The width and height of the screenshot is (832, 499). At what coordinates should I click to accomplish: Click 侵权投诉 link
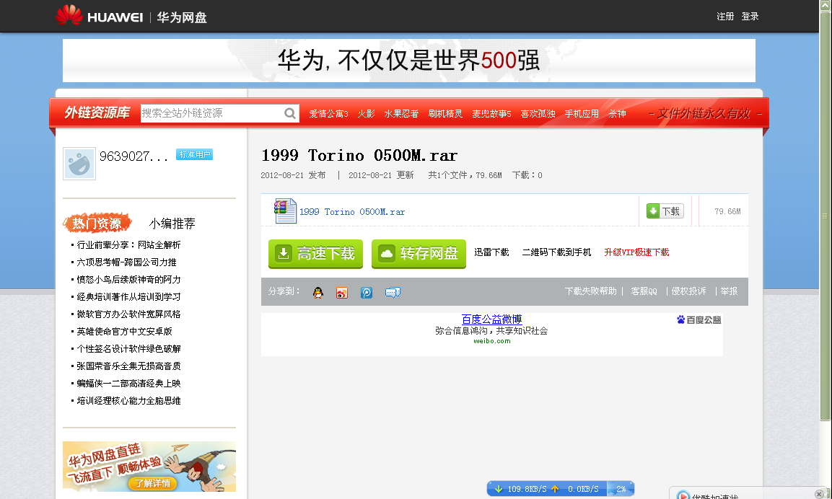(688, 291)
